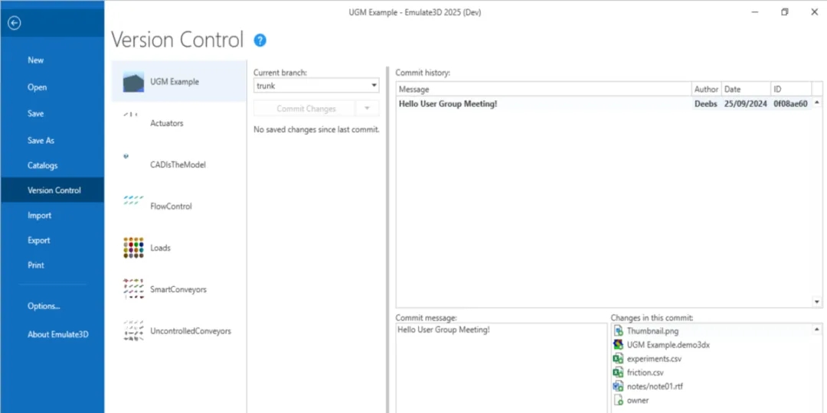Select the Actuators model name
Screen dimensions: 827x413
(x=167, y=123)
